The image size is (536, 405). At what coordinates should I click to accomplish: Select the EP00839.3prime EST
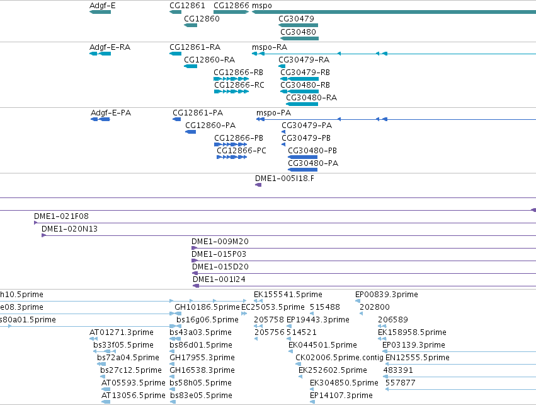[358, 301]
